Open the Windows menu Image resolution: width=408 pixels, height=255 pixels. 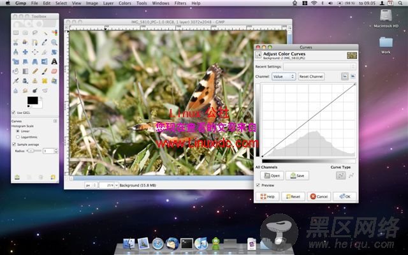(x=161, y=3)
